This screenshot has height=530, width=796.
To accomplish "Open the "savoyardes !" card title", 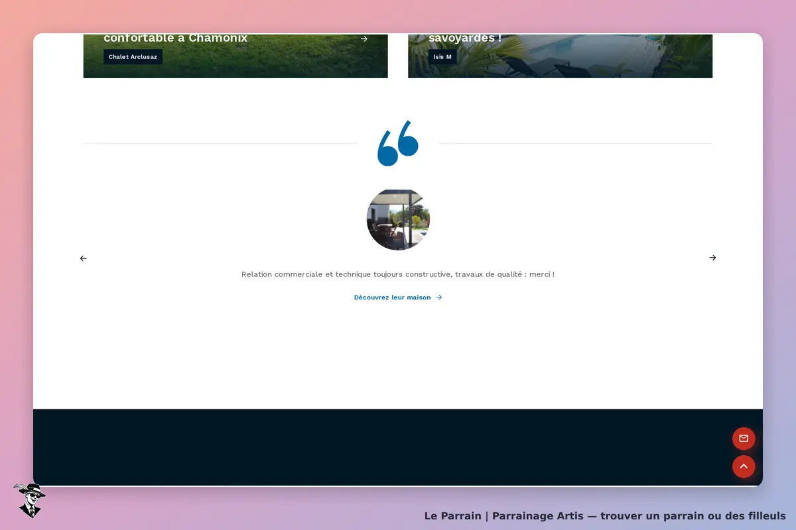I will click(465, 38).
